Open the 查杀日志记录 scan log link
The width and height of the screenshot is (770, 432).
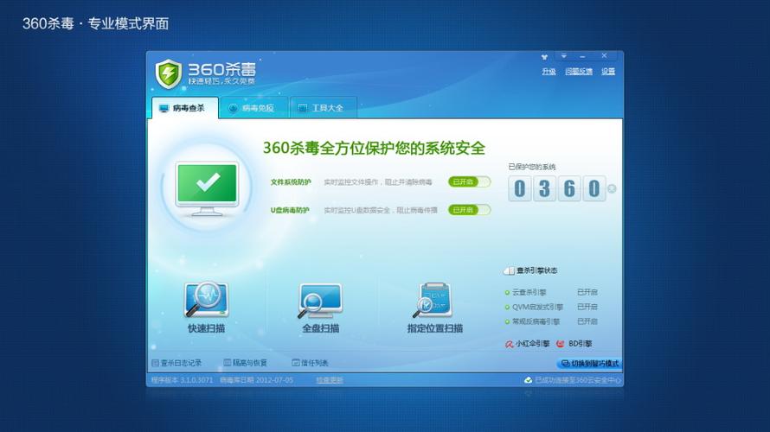point(176,363)
